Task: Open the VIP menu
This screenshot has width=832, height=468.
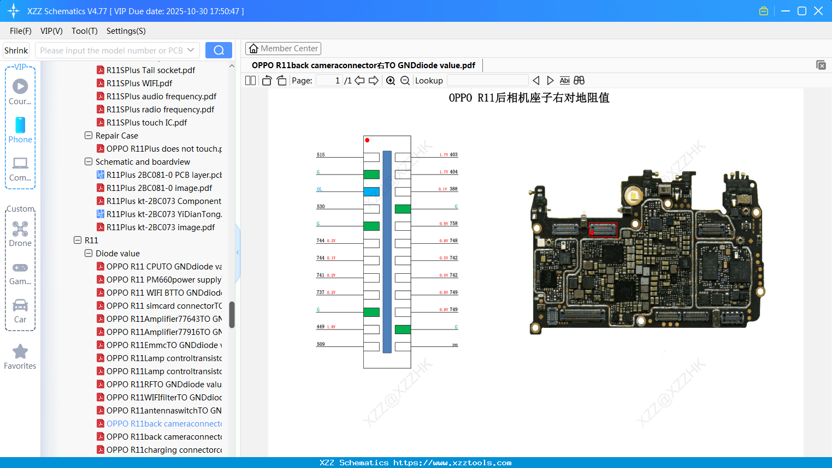Action: coord(51,31)
